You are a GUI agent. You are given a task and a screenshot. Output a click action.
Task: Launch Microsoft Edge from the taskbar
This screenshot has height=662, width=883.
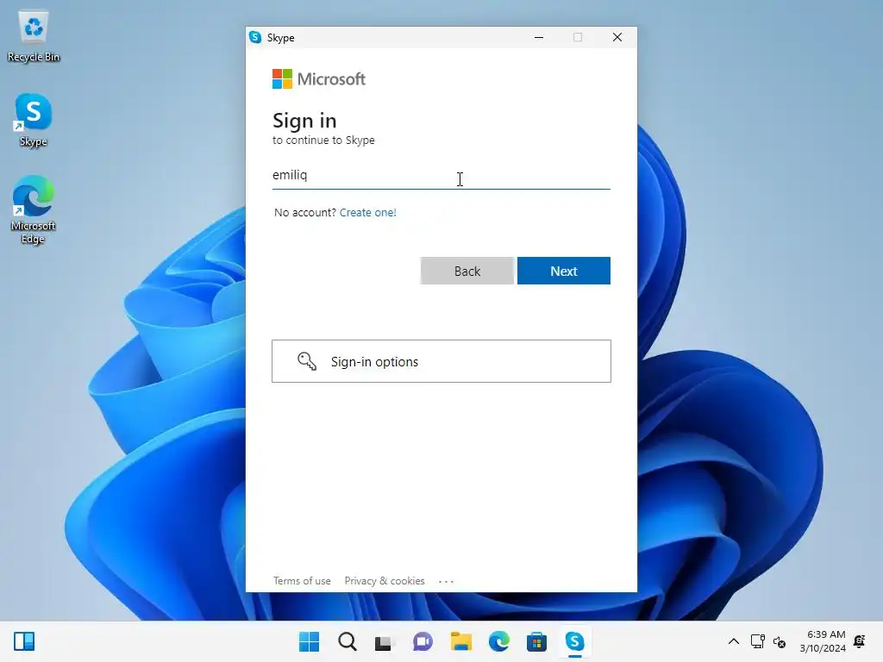pyautogui.click(x=499, y=641)
